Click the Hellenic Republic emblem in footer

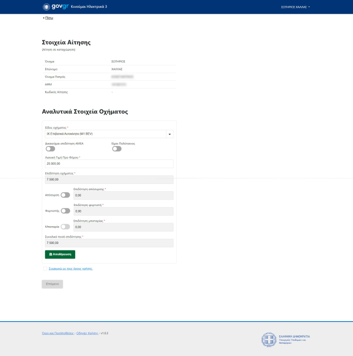(x=269, y=339)
